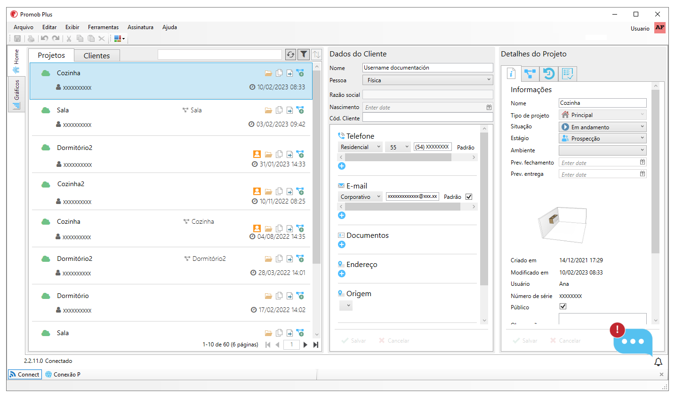675x400 pixels.
Task: Open the notifications bell icon
Action: tap(658, 361)
